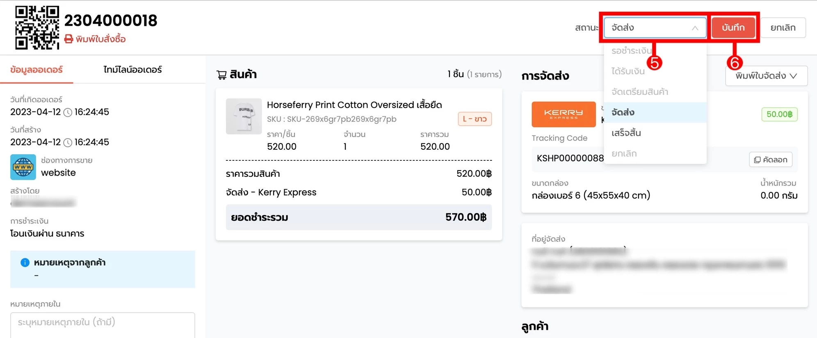Image resolution: width=817 pixels, height=338 pixels.
Task: Open the ข้อมูลออเดอร์ tab
Action: click(x=37, y=70)
